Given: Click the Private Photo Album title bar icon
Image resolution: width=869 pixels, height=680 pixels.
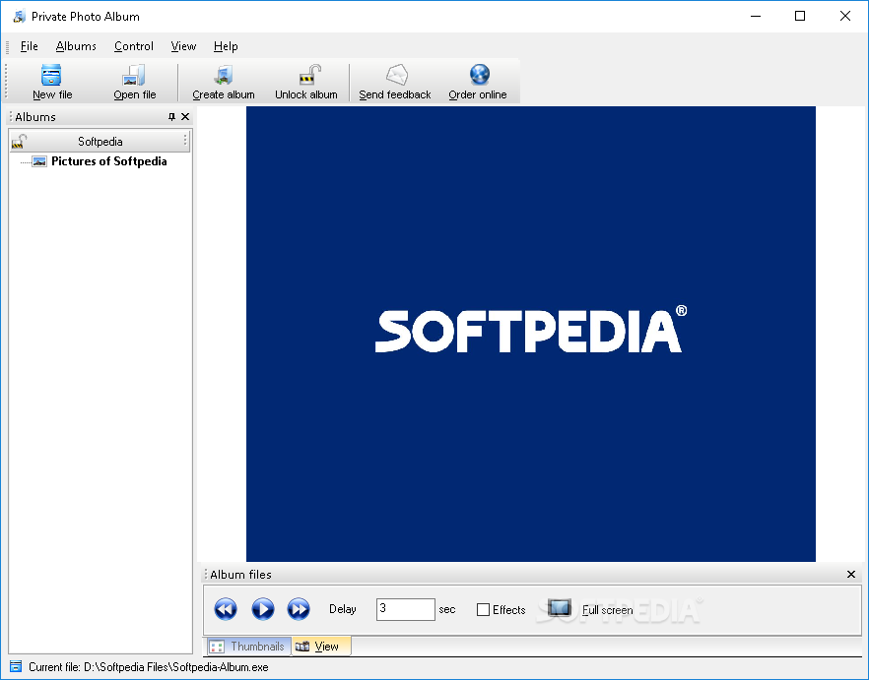Looking at the screenshot, I should click(x=20, y=16).
